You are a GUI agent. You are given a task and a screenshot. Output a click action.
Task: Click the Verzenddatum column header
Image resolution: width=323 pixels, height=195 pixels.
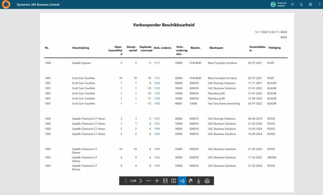click(257, 49)
